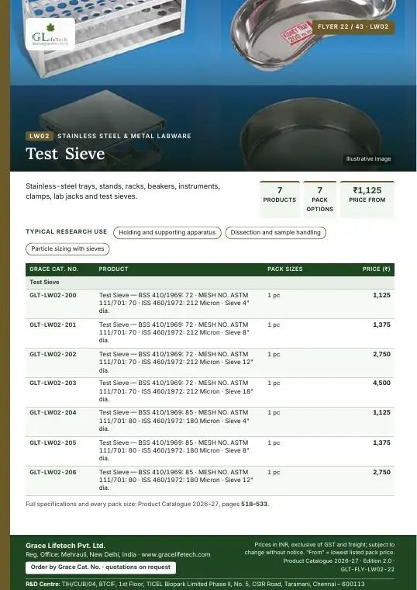
Task: Click the Test Sieve title heading
Action: click(65, 154)
